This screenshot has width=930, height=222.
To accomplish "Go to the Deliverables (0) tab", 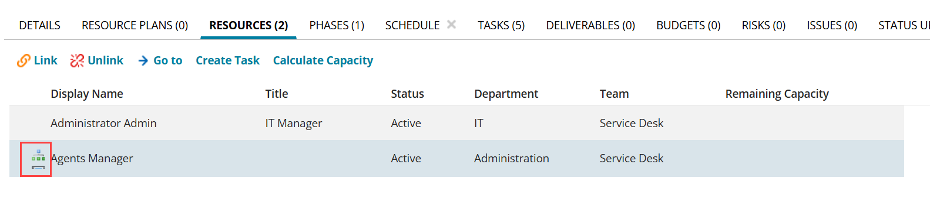I will pyautogui.click(x=590, y=25).
